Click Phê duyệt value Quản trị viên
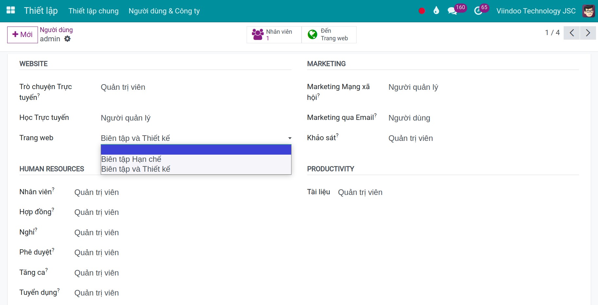The width and height of the screenshot is (598, 305). click(97, 253)
